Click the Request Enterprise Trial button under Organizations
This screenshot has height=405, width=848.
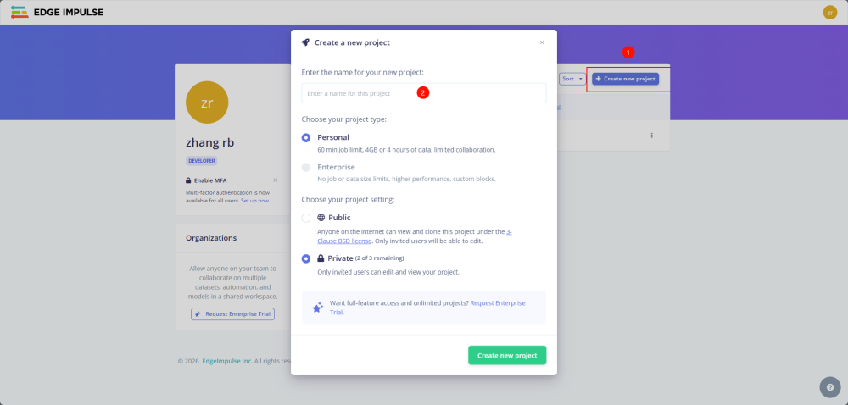tap(232, 314)
